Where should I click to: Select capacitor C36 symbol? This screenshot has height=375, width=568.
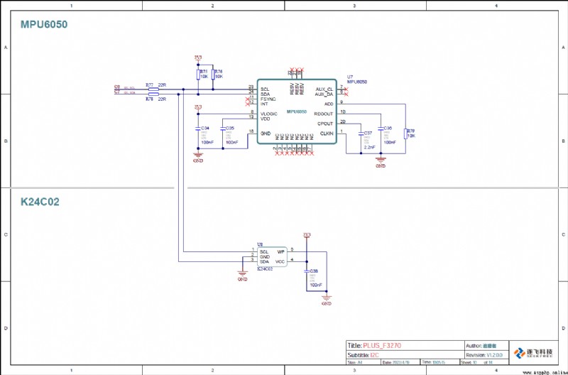[x=381, y=129]
